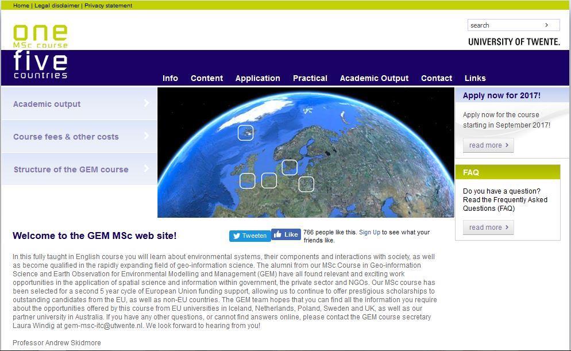The height and width of the screenshot is (351, 571).
Task: Click the FAQ panel heading
Action: (471, 172)
